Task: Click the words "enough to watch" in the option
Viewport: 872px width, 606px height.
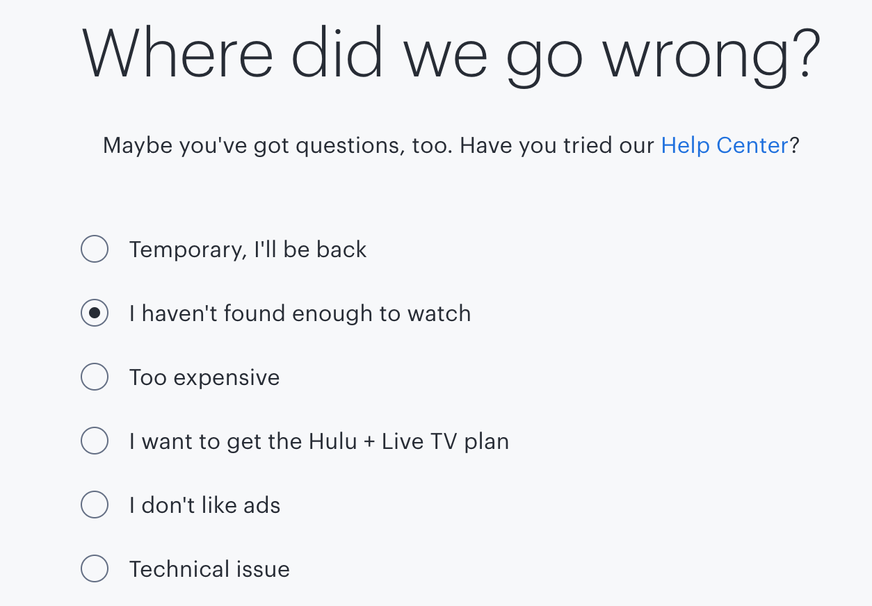Action: pos(381,313)
